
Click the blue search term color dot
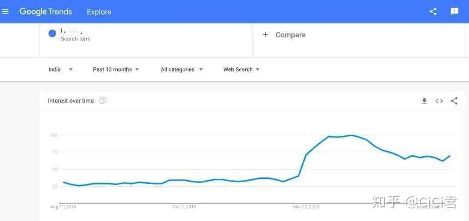coord(53,33)
